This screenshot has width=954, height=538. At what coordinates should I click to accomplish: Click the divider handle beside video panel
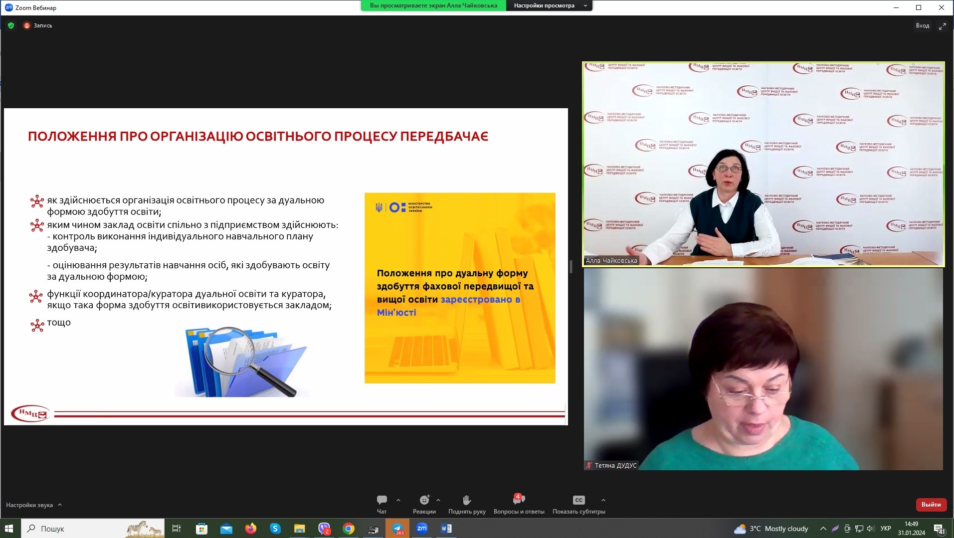(571, 267)
